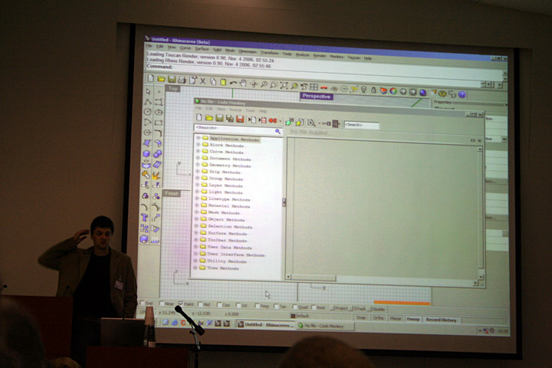Viewport: 552px width, 368px height.
Task: Click the Save icon in Rhino's main toolbar
Action: click(171, 80)
